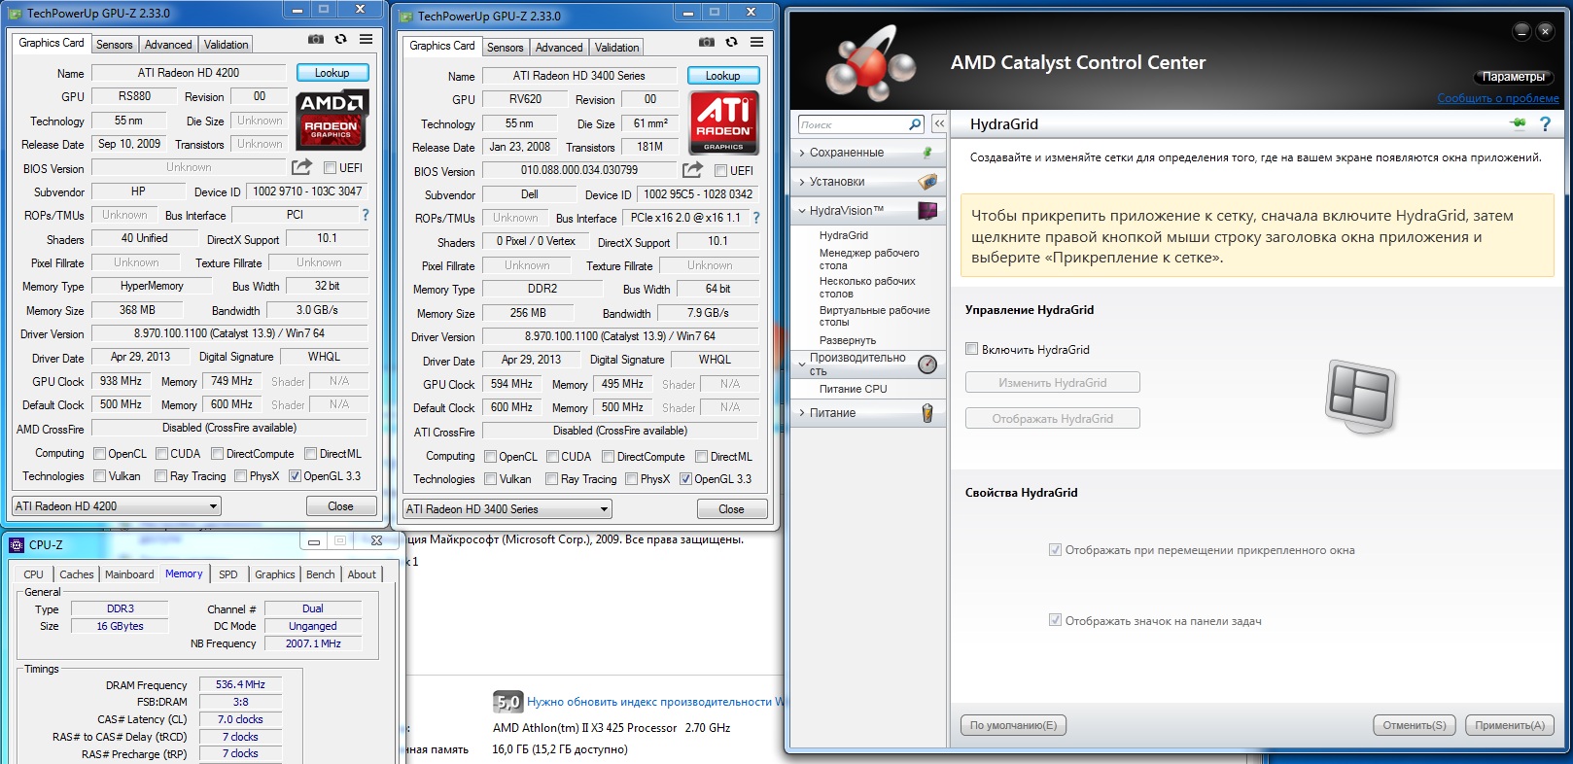Toggle the UEFI checkbox in HD 3400 window

click(720, 171)
